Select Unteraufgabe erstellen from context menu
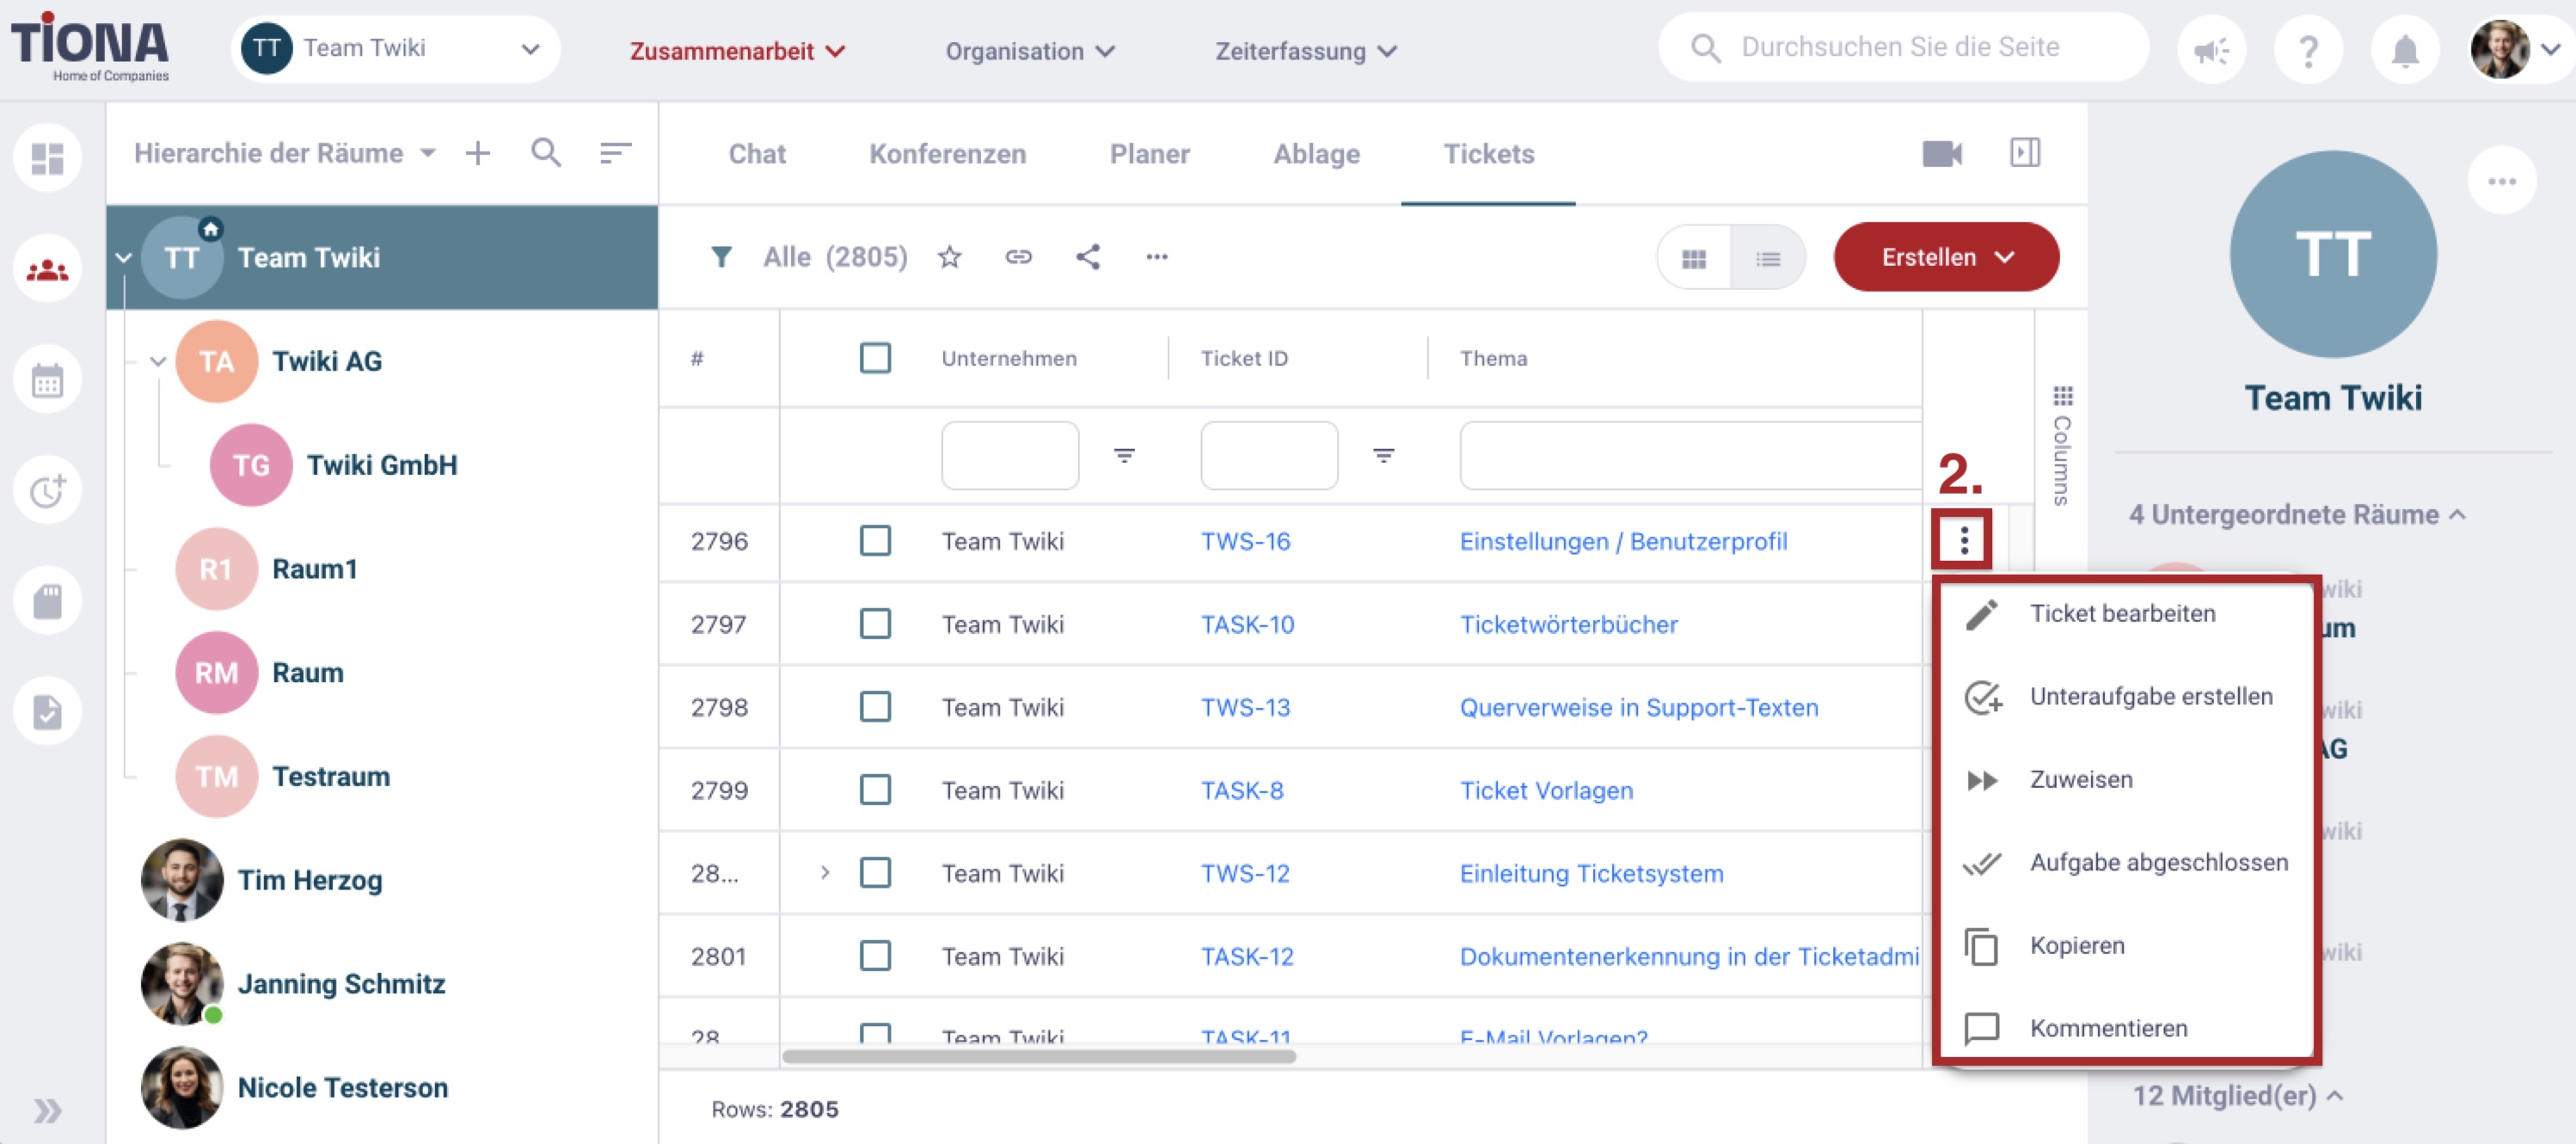2576x1144 pixels. click(x=2127, y=696)
